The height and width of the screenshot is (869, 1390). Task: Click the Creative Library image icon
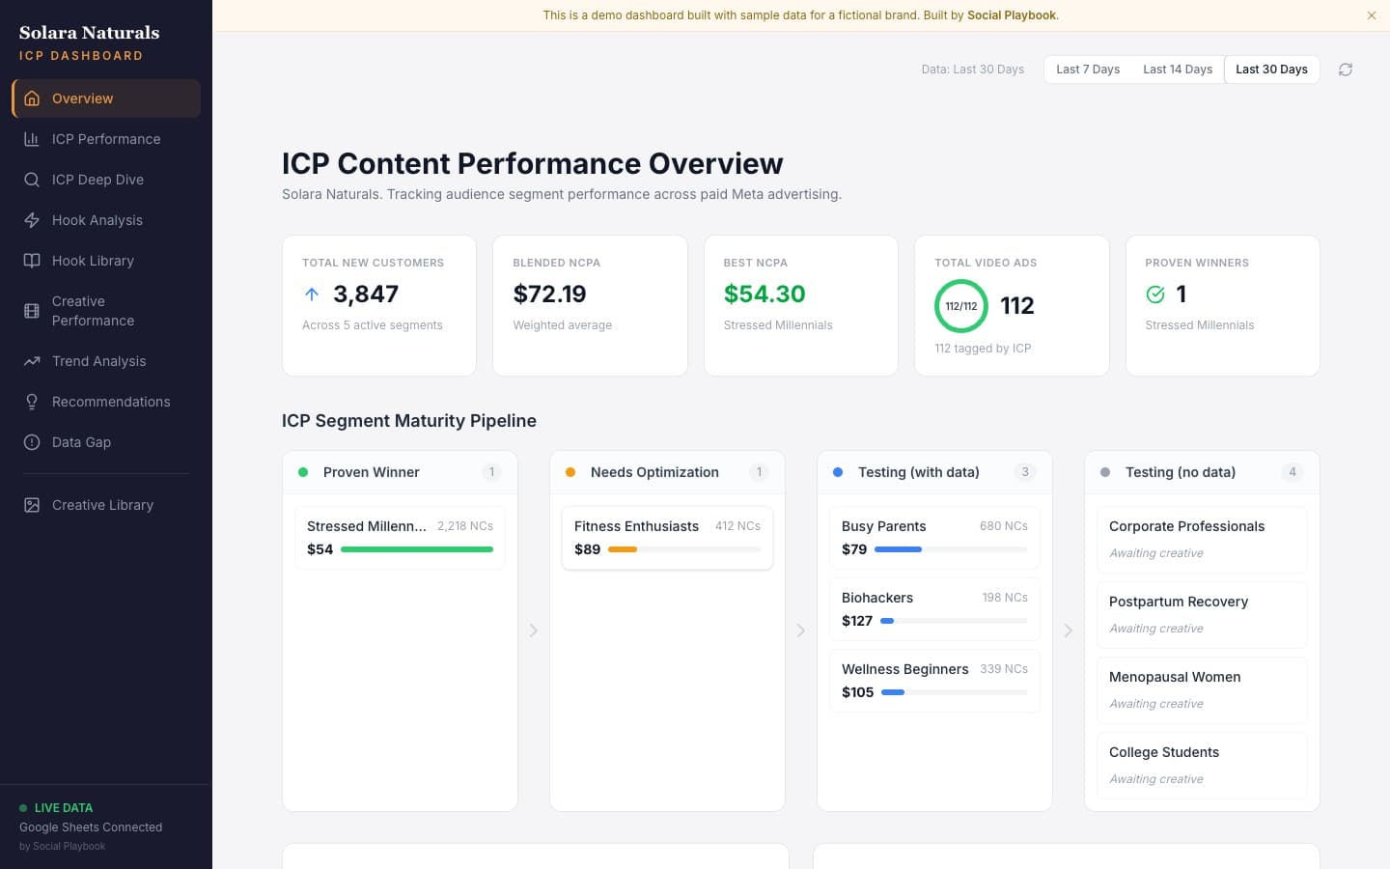coord(32,505)
